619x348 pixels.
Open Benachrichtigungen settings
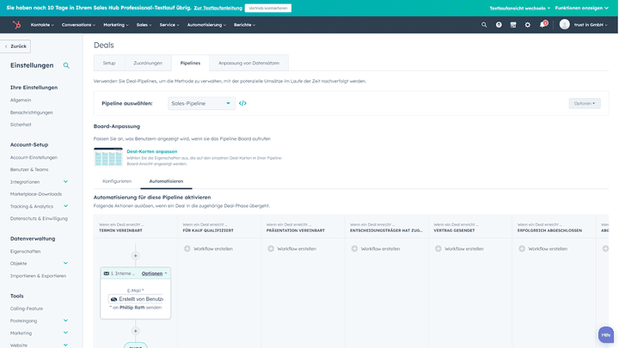click(x=32, y=113)
